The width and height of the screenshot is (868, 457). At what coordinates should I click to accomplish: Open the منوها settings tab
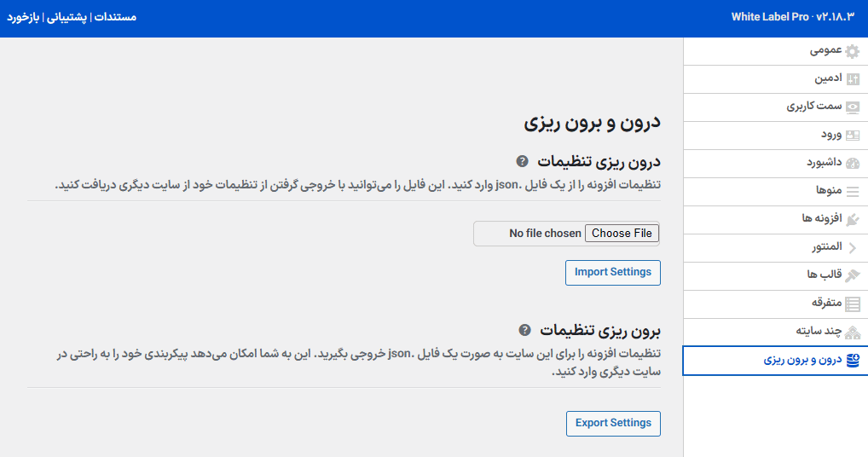pos(828,191)
